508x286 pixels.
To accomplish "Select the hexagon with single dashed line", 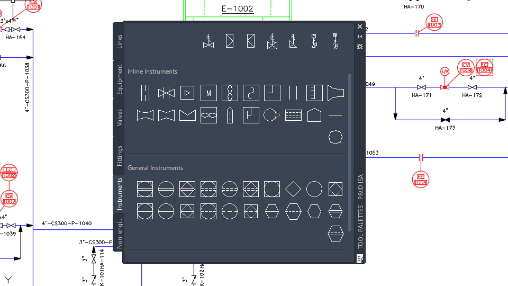I will click(293, 211).
